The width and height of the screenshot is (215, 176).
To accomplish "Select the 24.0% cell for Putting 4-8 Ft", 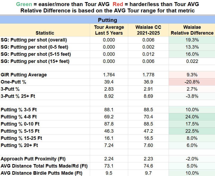I will click(x=192, y=117).
